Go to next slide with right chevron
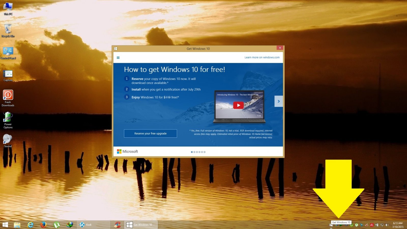 (x=279, y=101)
